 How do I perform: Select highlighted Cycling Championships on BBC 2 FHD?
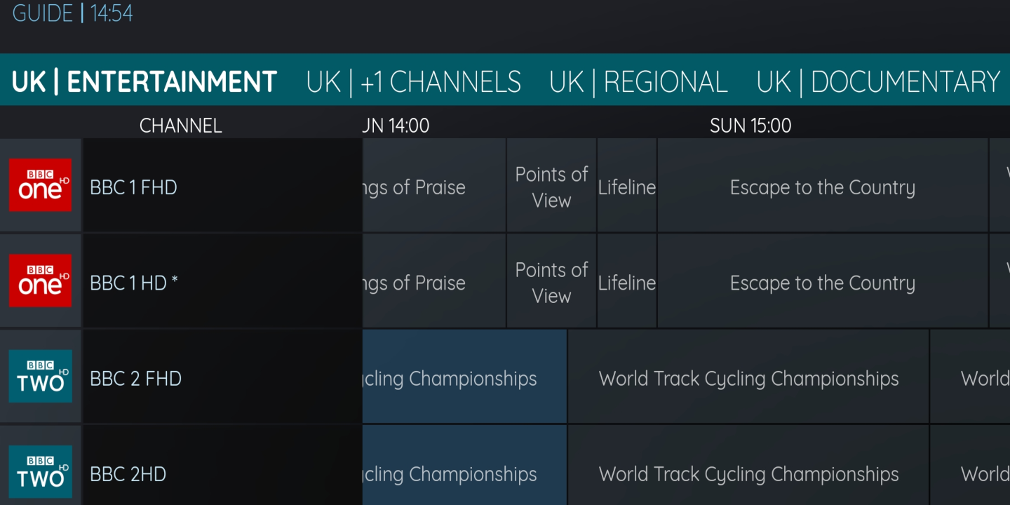(464, 376)
